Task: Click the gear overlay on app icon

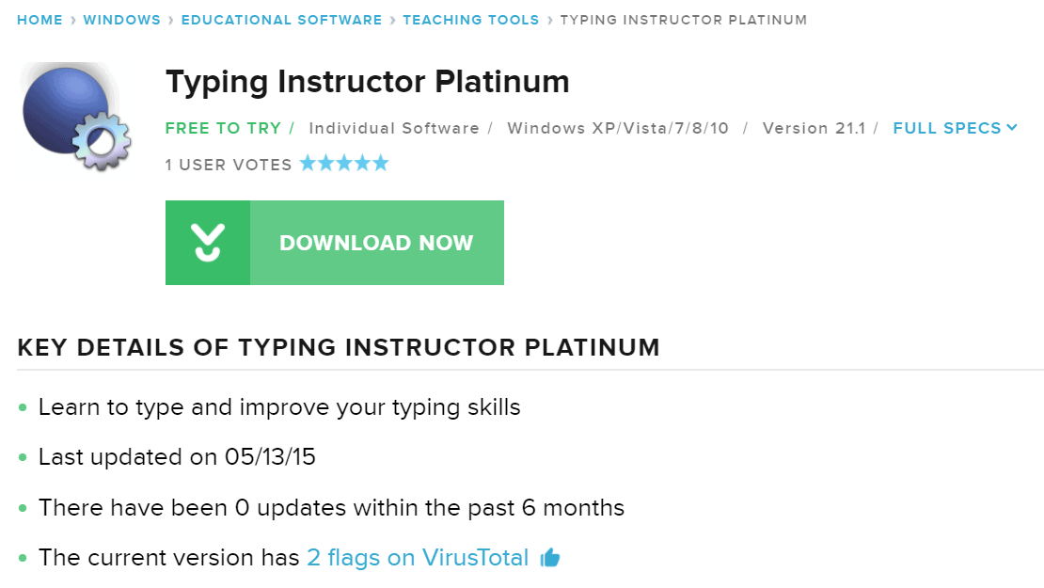Action: pos(102,141)
